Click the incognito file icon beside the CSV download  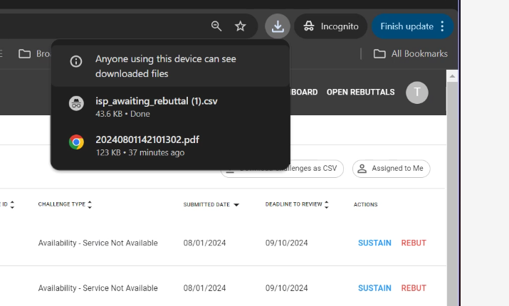[x=76, y=102]
